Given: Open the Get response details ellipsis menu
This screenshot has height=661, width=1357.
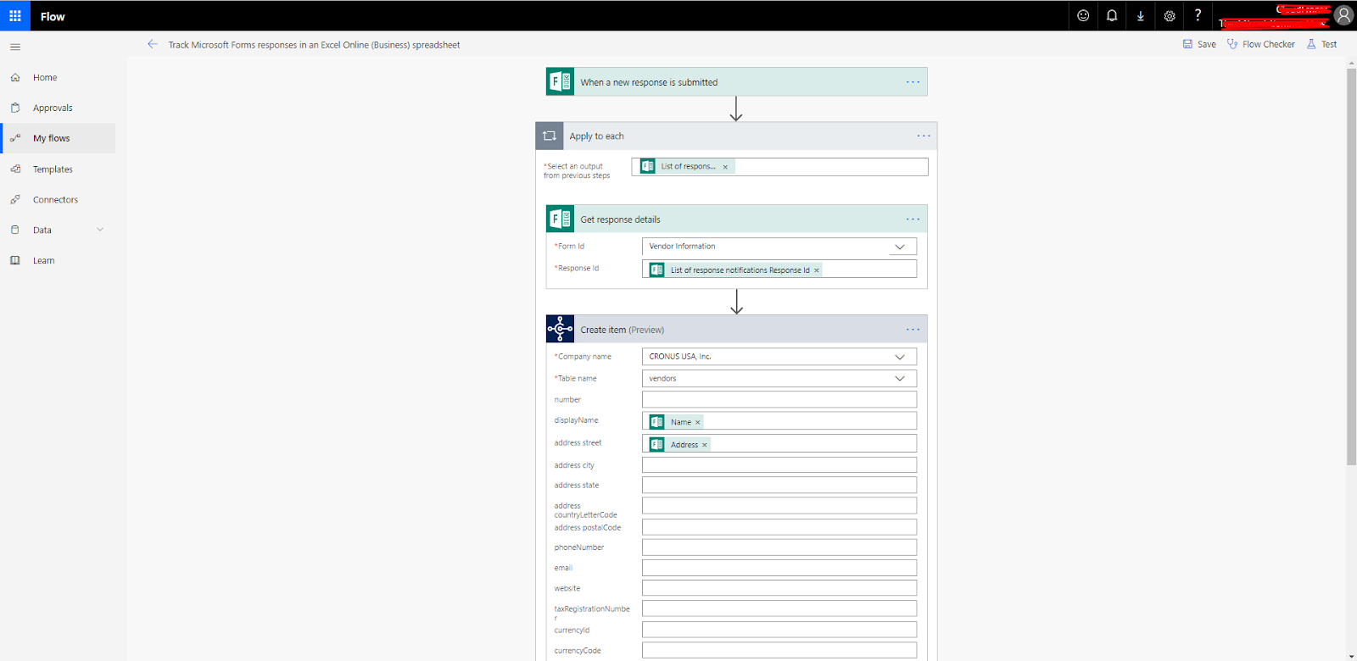Looking at the screenshot, I should (x=913, y=219).
